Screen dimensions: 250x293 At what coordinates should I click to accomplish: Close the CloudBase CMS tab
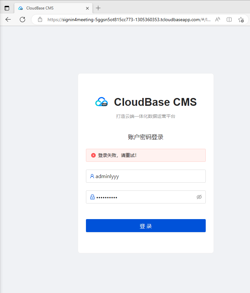click(x=87, y=8)
